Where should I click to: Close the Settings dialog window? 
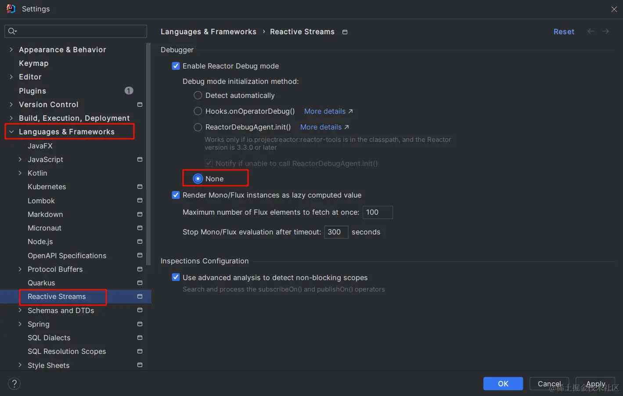[614, 9]
